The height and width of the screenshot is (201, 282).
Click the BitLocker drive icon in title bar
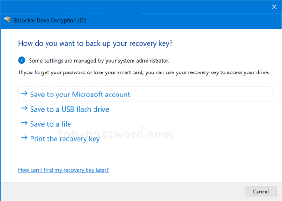click(x=8, y=20)
